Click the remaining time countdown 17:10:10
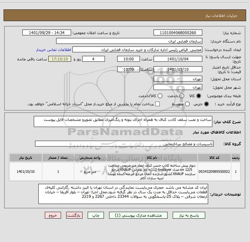The image size is (250, 242). [x=60, y=59]
